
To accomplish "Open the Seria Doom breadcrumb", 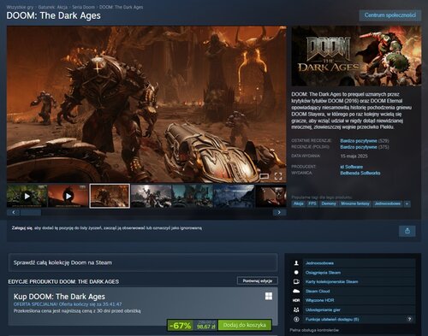I will (83, 7).
